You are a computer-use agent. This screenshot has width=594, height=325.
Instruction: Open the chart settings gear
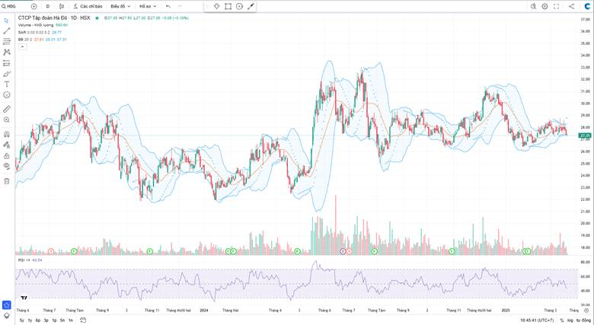click(x=544, y=6)
